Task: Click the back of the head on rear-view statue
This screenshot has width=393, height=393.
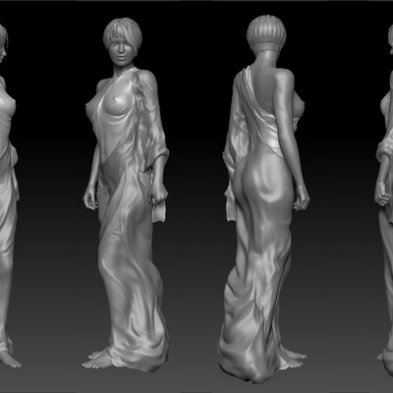Action: pos(266,32)
